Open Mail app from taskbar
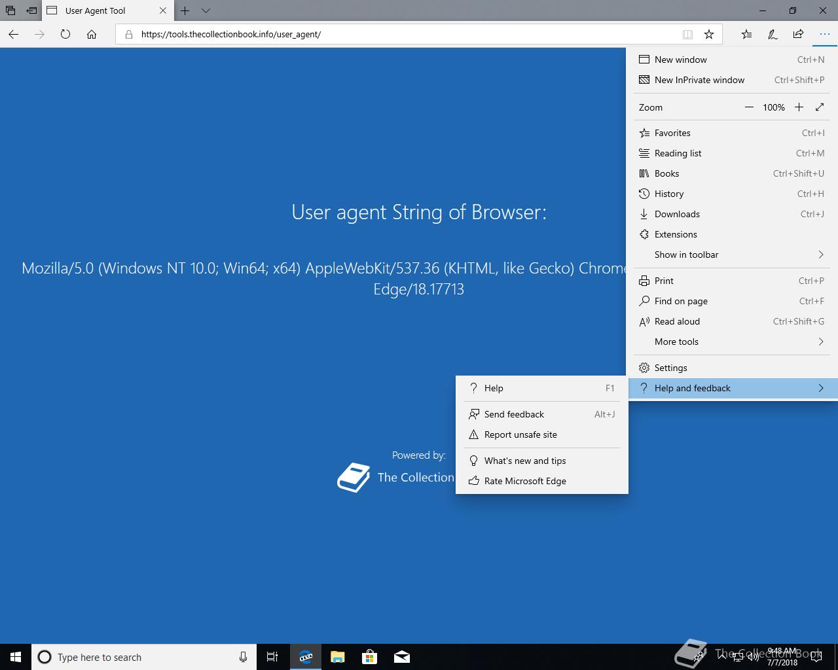 point(402,657)
